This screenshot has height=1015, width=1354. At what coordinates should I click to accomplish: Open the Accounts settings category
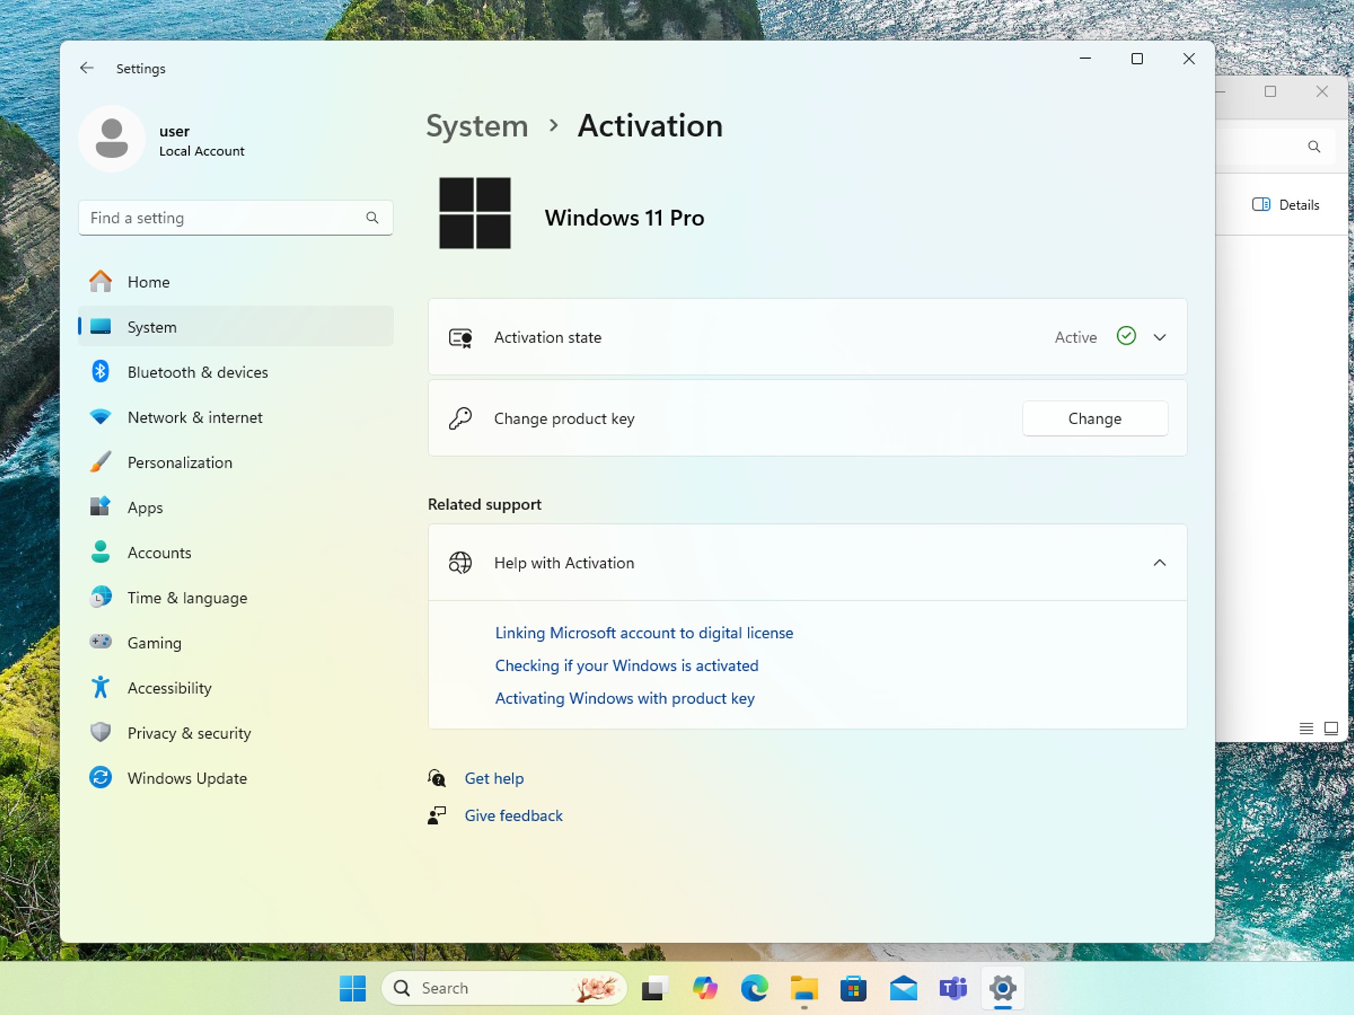(x=235, y=552)
